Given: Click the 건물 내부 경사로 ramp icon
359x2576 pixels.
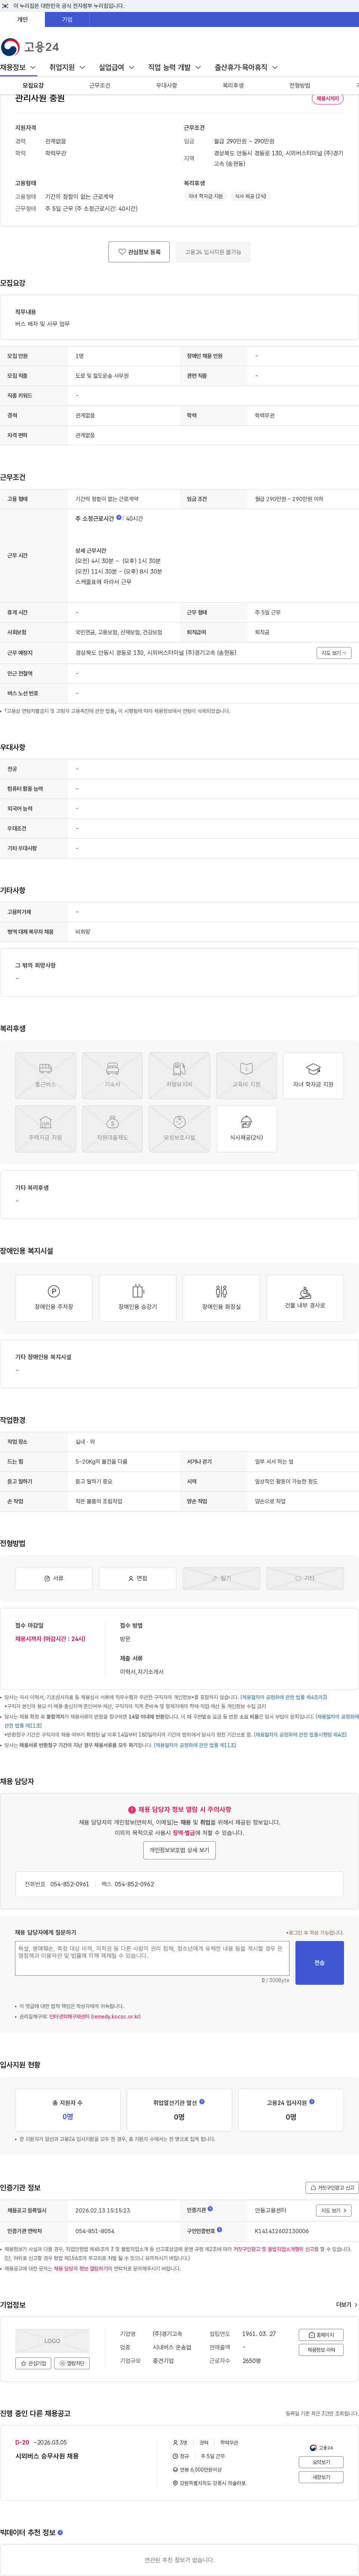Looking at the screenshot, I should (305, 1298).
